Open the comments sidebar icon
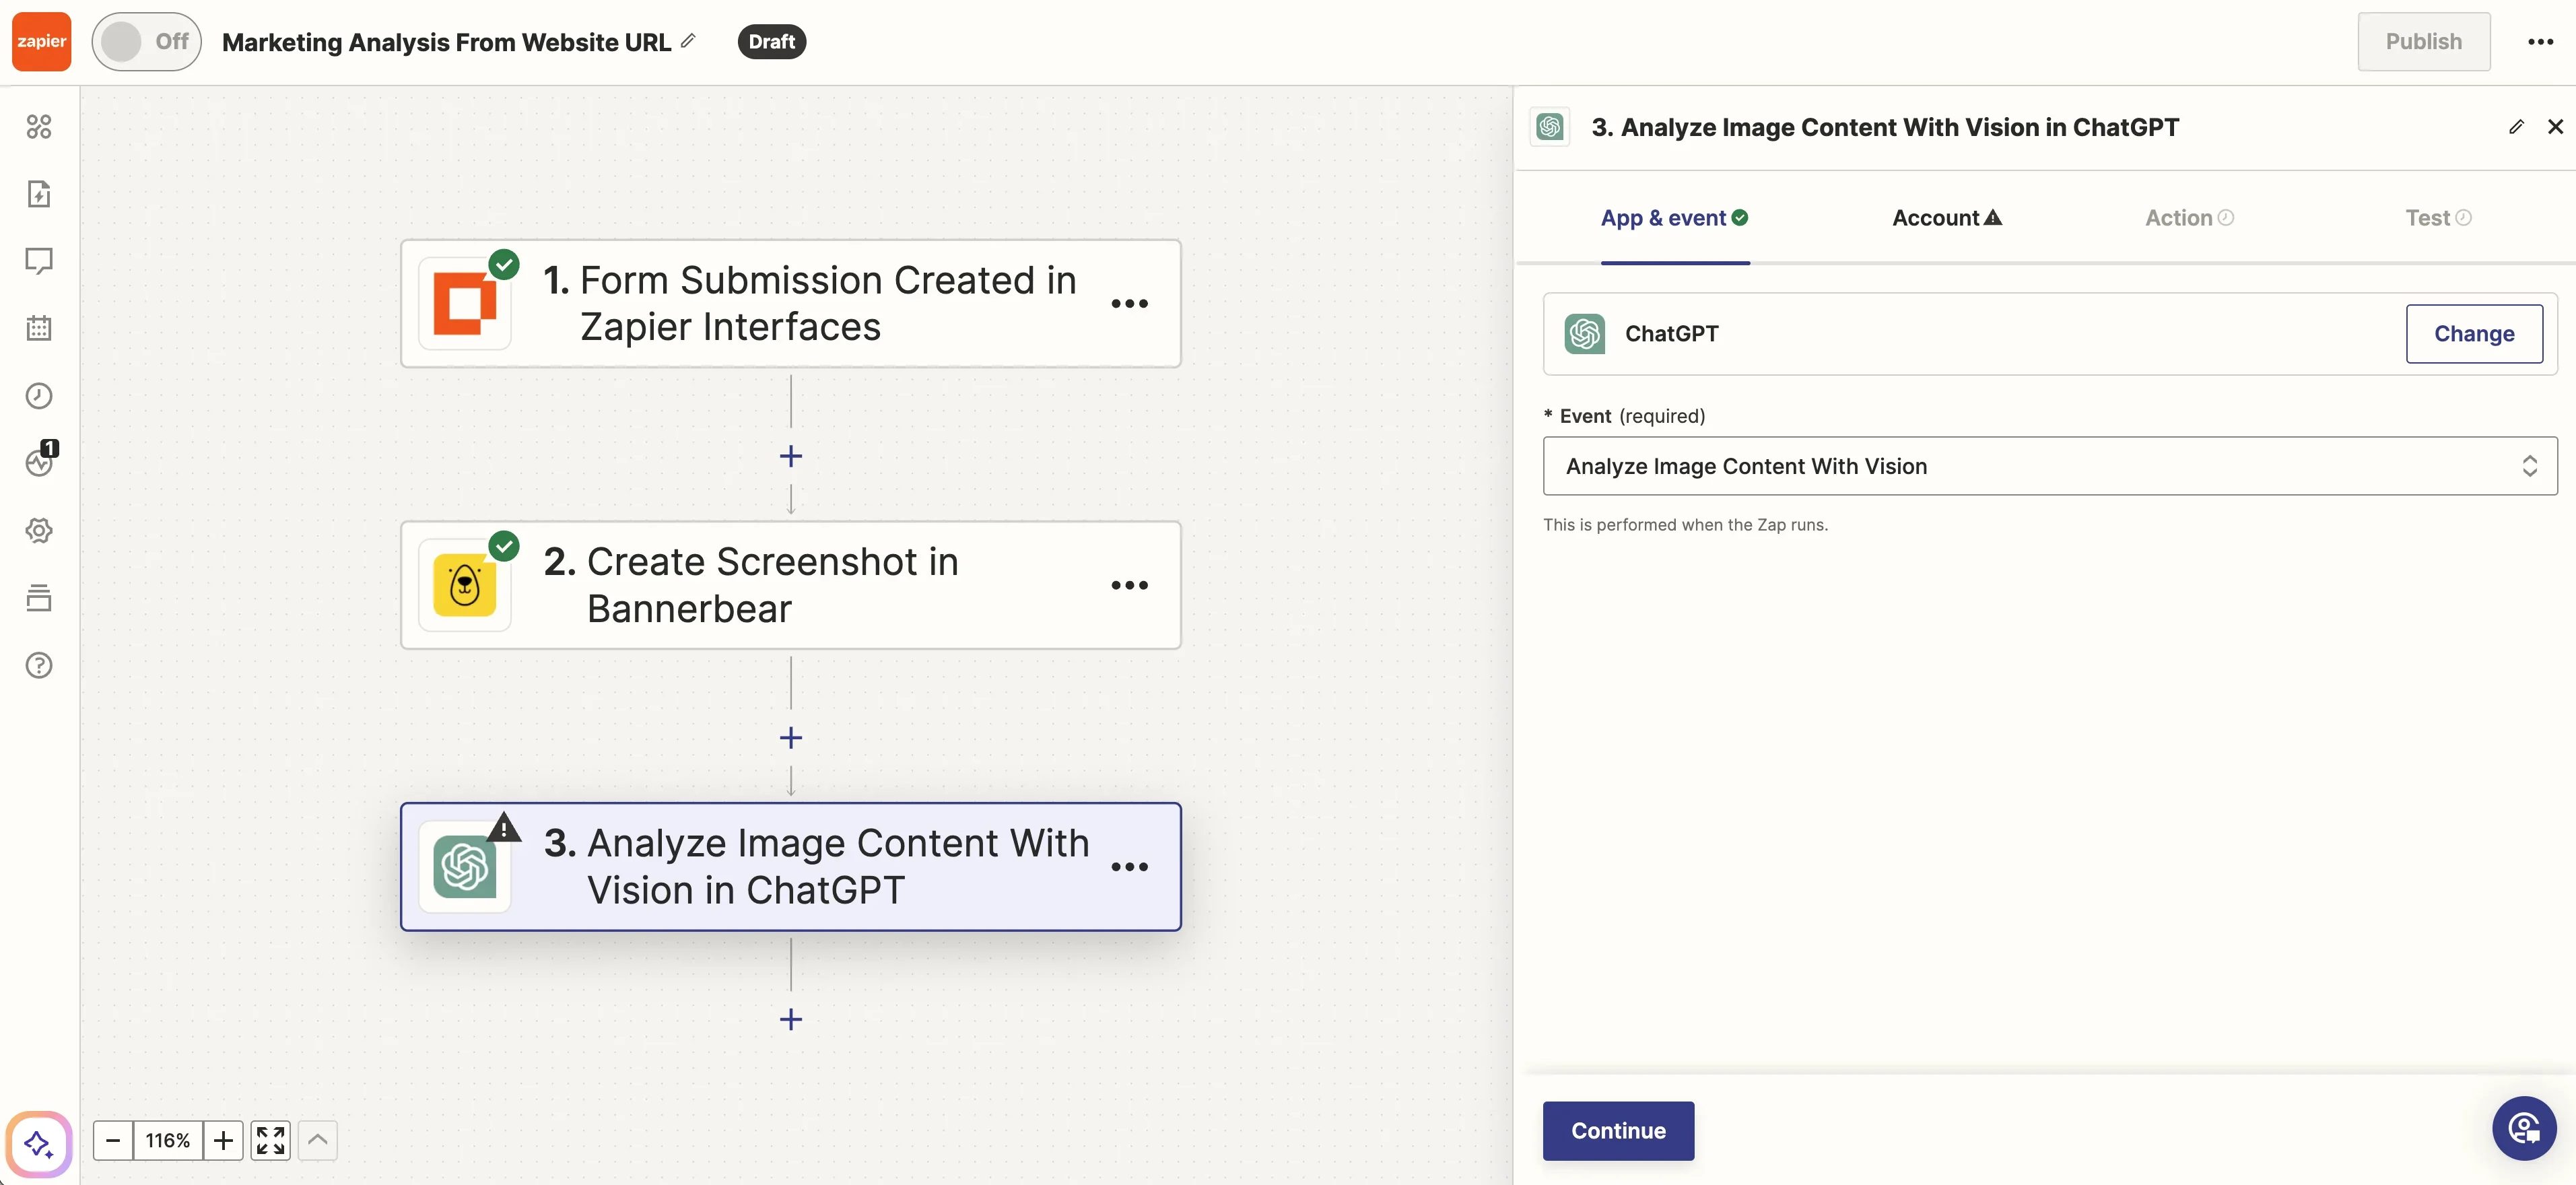The width and height of the screenshot is (2576, 1185). (x=39, y=261)
